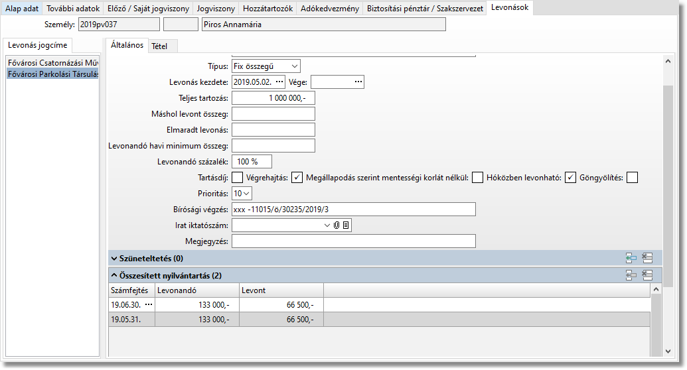This screenshot has width=687, height=370.
Task: Click the document icon in Irat iktatószám field
Action: [x=346, y=225]
